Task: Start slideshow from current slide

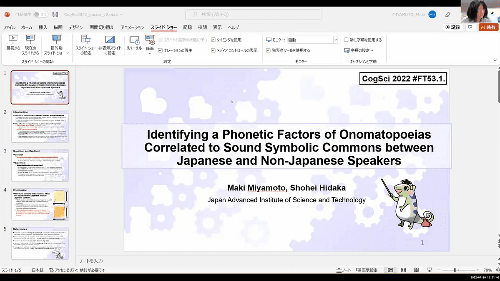Action: pos(30,45)
